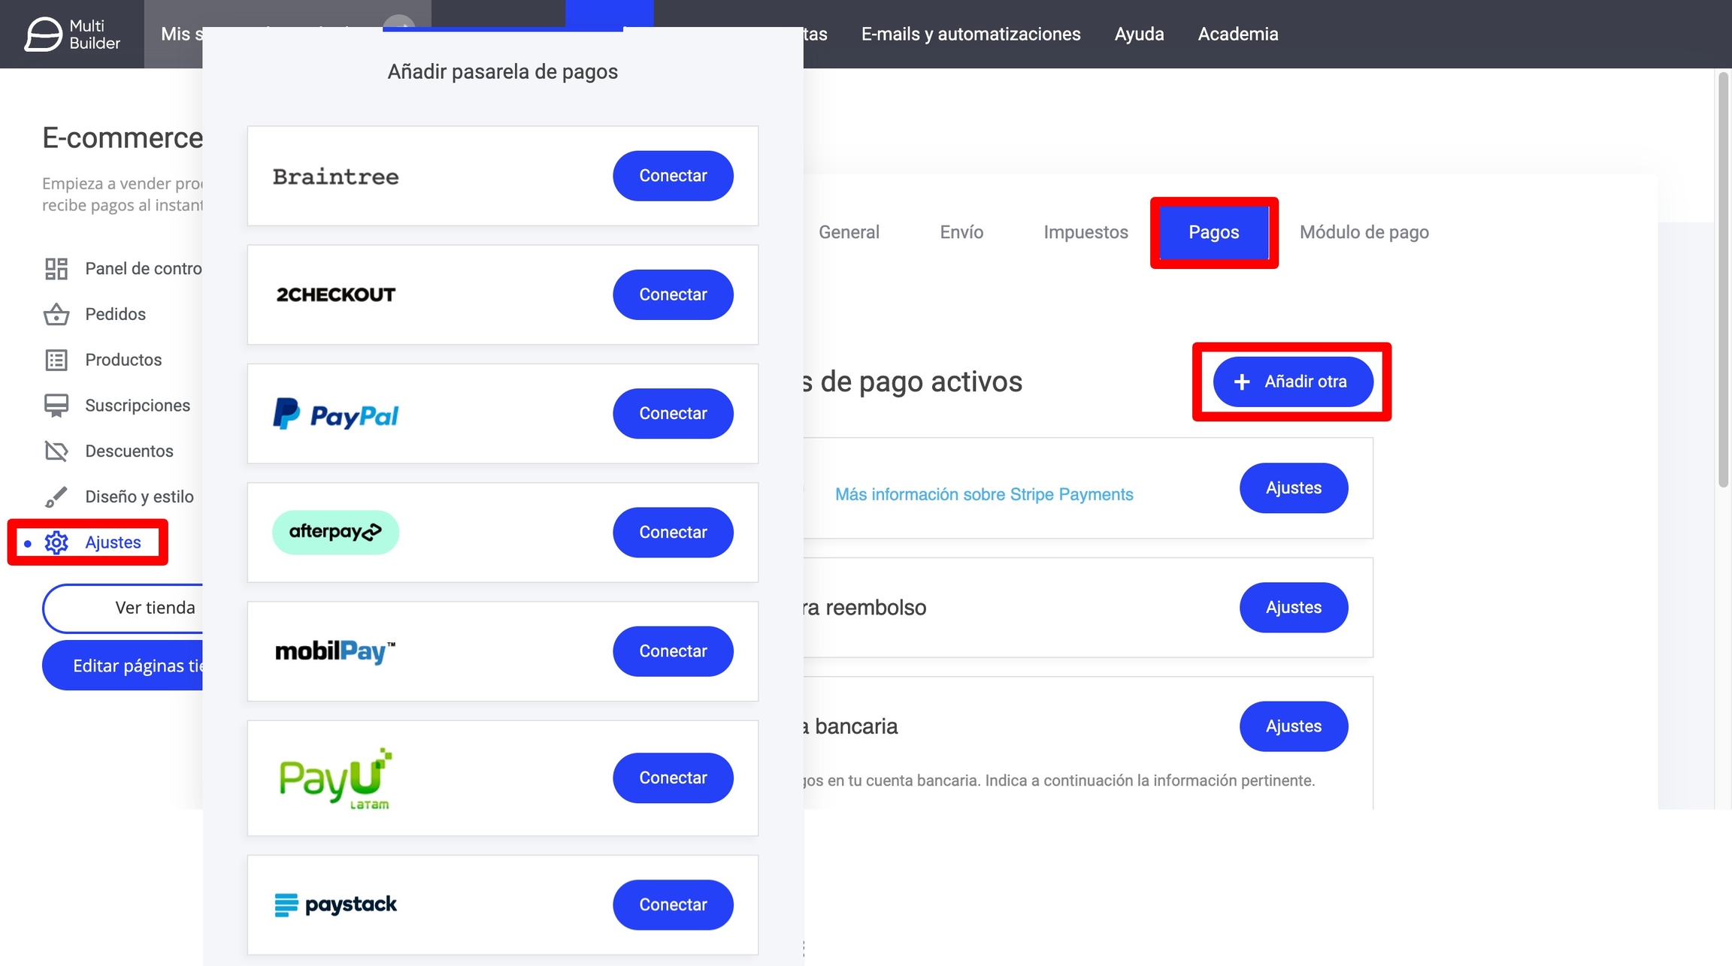Image resolution: width=1732 pixels, height=966 pixels.
Task: Open the Módulo de pago tab
Action: [1364, 232]
